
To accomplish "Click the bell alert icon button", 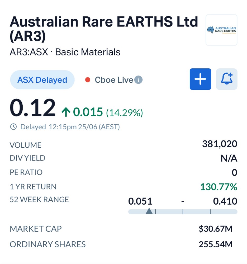I will tap(227, 79).
